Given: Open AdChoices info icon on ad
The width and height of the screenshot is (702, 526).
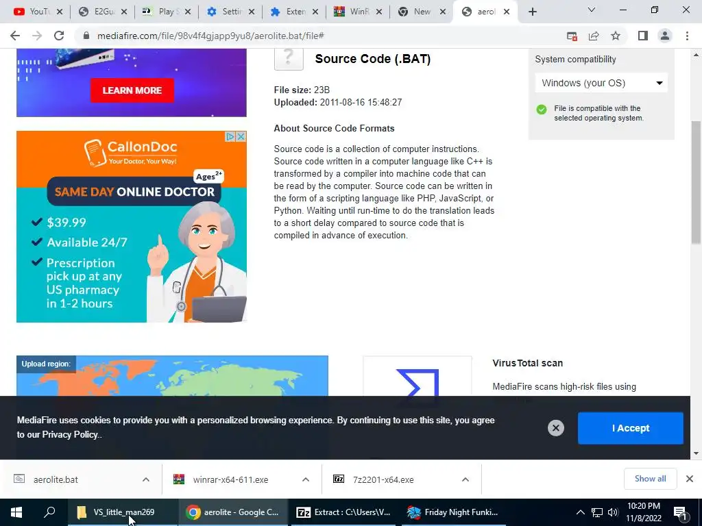Looking at the screenshot, I should point(230,136).
